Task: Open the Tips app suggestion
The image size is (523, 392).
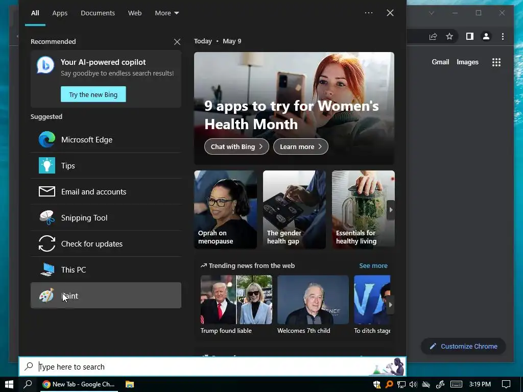Action: tap(106, 166)
